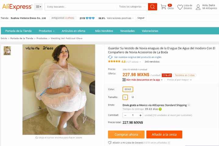
Task: Expand the shipping method dropdown arrow
Action: 189,105
